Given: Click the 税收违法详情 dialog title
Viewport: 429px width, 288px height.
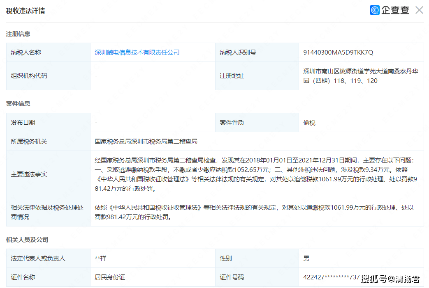Looking at the screenshot, I should coord(26,11).
